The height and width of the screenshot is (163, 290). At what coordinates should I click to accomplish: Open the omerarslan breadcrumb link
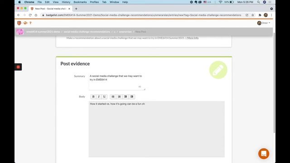(125, 32)
